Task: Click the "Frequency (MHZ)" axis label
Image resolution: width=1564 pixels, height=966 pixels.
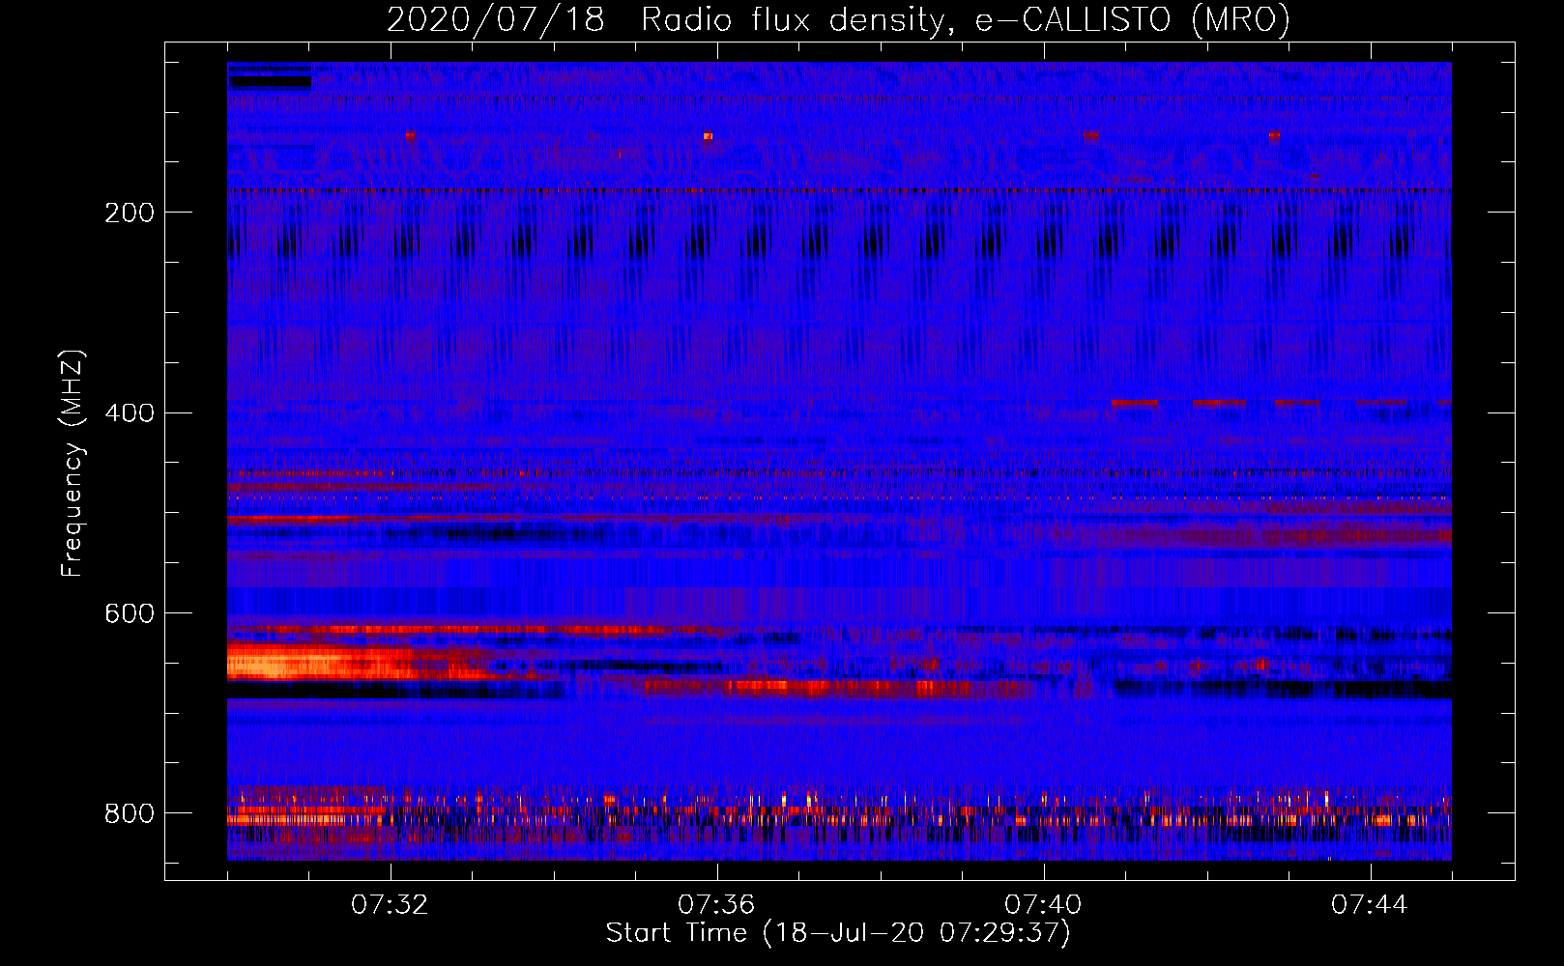Action: [x=72, y=463]
